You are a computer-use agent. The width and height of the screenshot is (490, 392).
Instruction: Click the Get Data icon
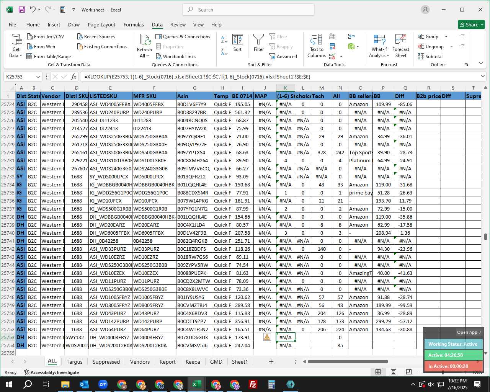coord(16,39)
